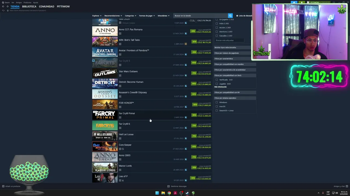This screenshot has width=350, height=196.
Task: Click Más información link under Deck filter
Action: pos(220,87)
